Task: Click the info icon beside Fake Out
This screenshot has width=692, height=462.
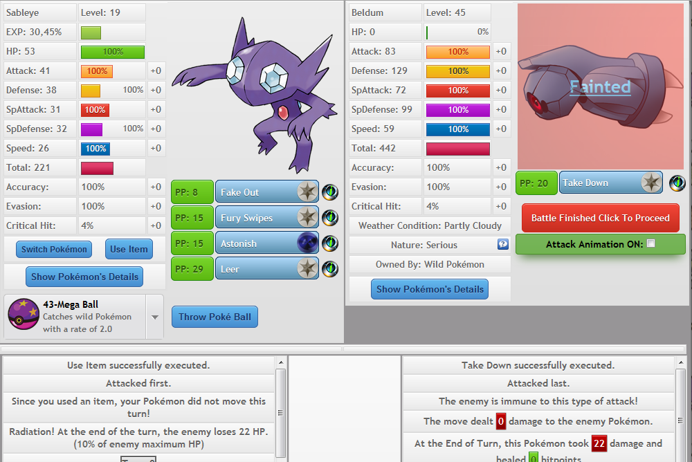Action: tap(330, 192)
